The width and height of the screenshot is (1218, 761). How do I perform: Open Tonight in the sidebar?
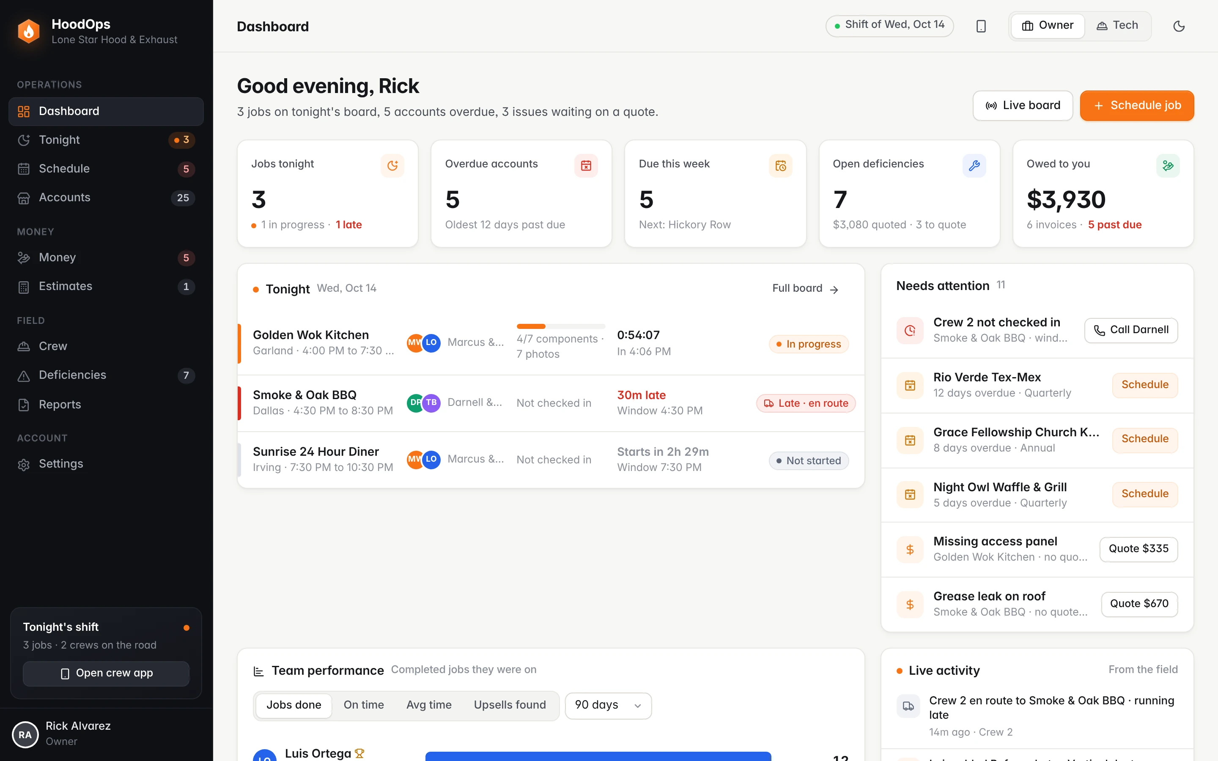(106, 140)
